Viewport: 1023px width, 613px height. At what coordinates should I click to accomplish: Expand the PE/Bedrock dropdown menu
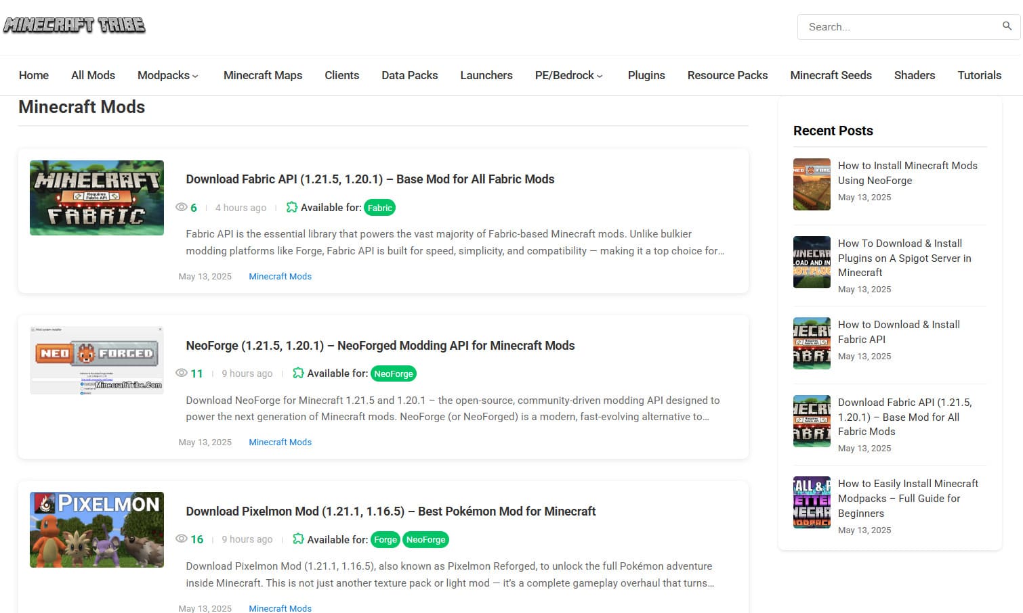pos(569,75)
